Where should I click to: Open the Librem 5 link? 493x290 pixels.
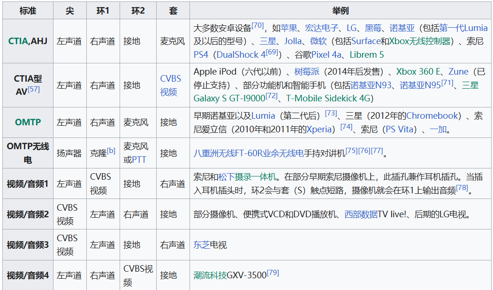point(367,55)
